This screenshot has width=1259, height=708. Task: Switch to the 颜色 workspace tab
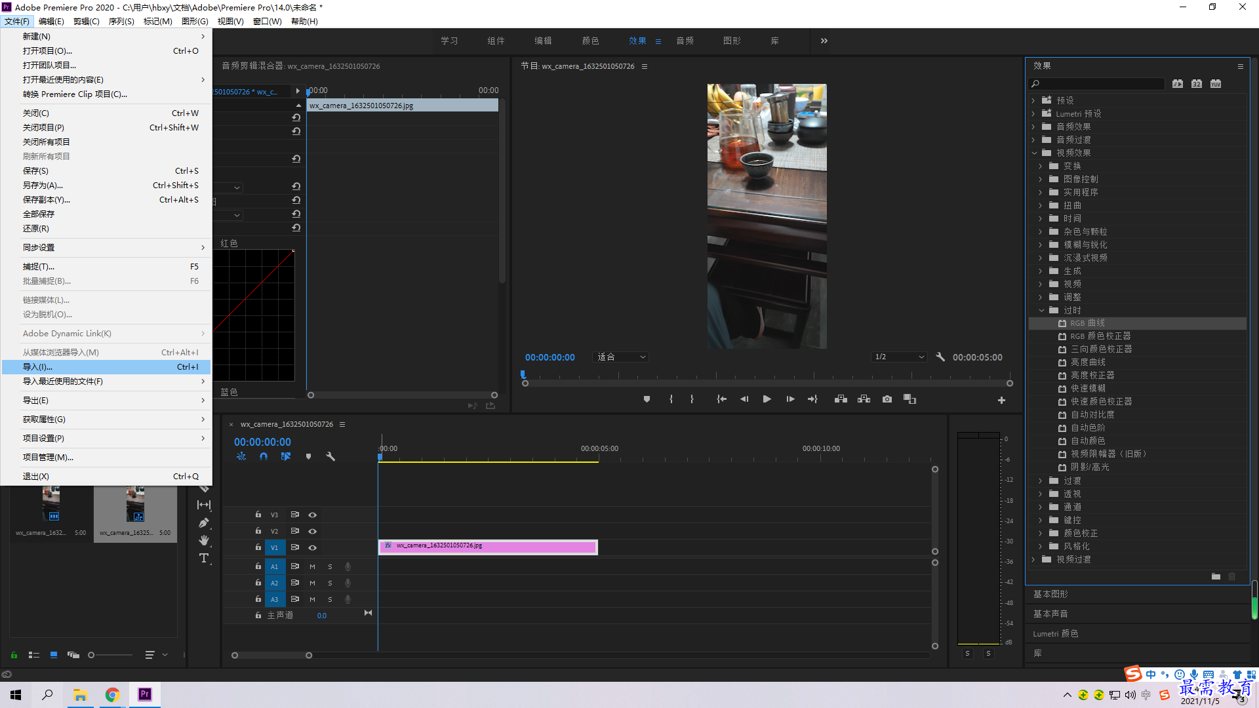[x=590, y=41]
